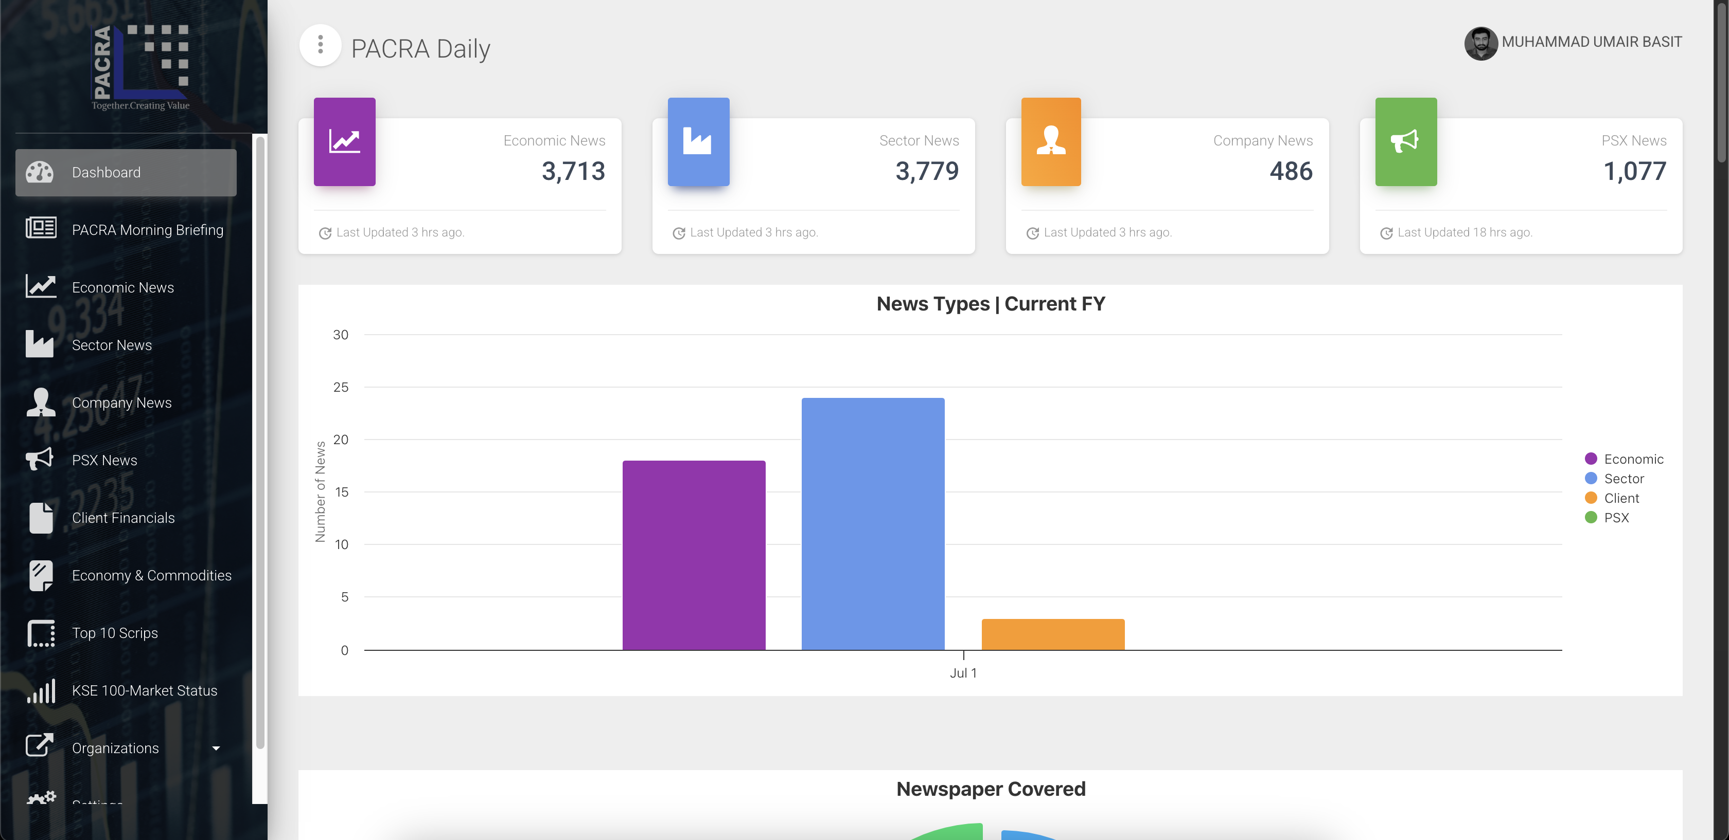This screenshot has width=1729, height=840.
Task: Toggle the PSX series in the chart legend
Action: click(x=1607, y=518)
